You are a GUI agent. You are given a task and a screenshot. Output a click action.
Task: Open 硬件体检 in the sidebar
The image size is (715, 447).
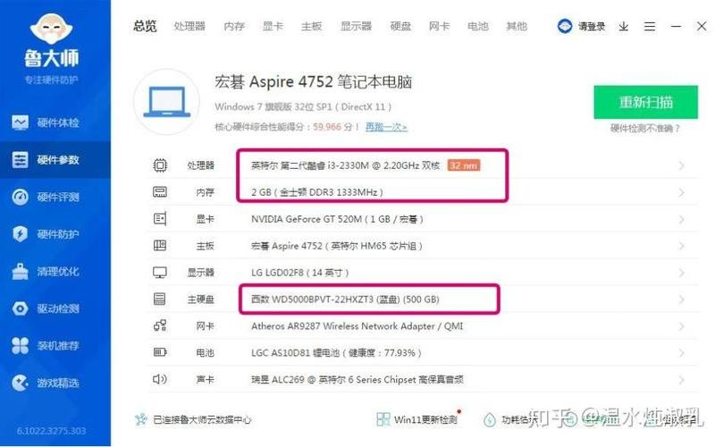(46, 122)
